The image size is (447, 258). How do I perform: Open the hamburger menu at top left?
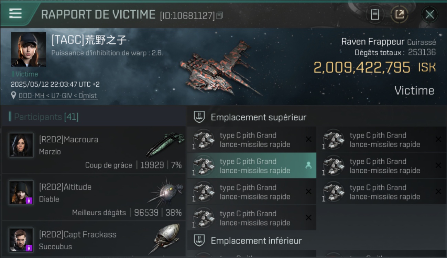click(15, 14)
